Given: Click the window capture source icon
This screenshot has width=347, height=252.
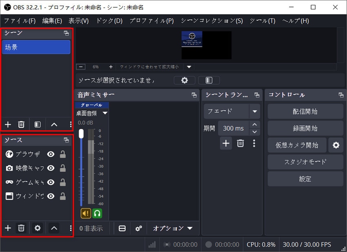Looking at the screenshot, I should click(x=9, y=196).
